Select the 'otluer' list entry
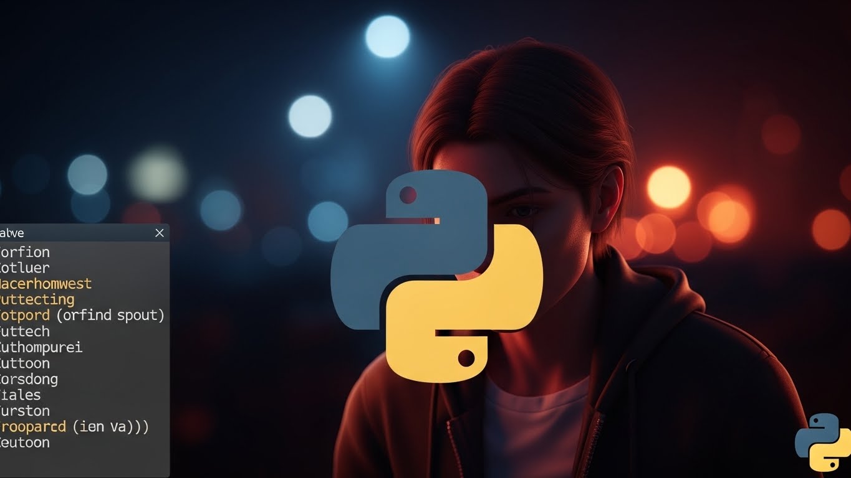 pos(25,268)
